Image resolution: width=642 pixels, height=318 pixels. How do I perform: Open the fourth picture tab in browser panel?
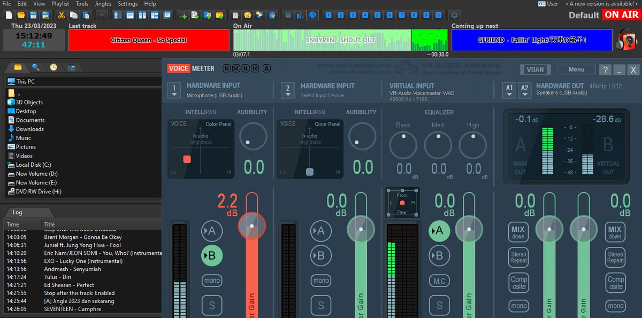click(71, 67)
